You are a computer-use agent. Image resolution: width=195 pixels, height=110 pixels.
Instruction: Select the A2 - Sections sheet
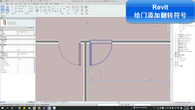click(x=181, y=61)
